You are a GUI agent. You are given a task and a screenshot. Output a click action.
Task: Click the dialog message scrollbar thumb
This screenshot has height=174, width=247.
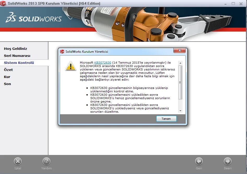click(x=180, y=82)
